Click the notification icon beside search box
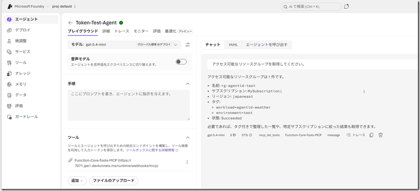 [x=346, y=6]
